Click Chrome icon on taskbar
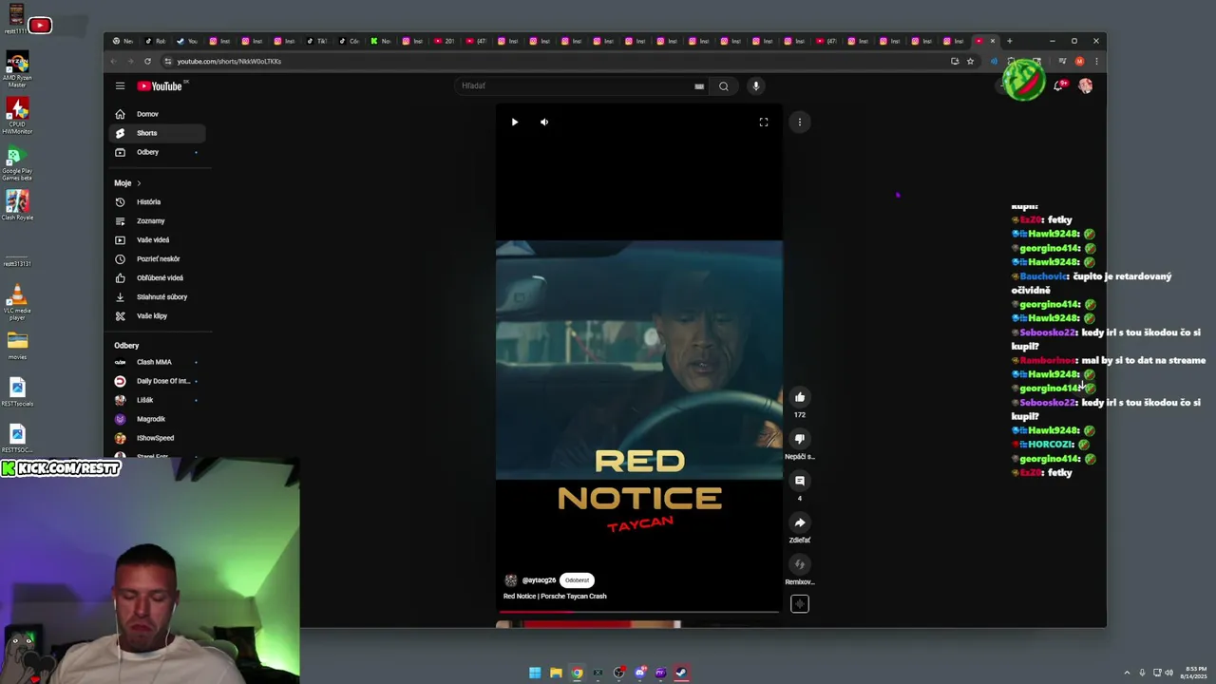Viewport: 1216px width, 684px height. click(577, 673)
